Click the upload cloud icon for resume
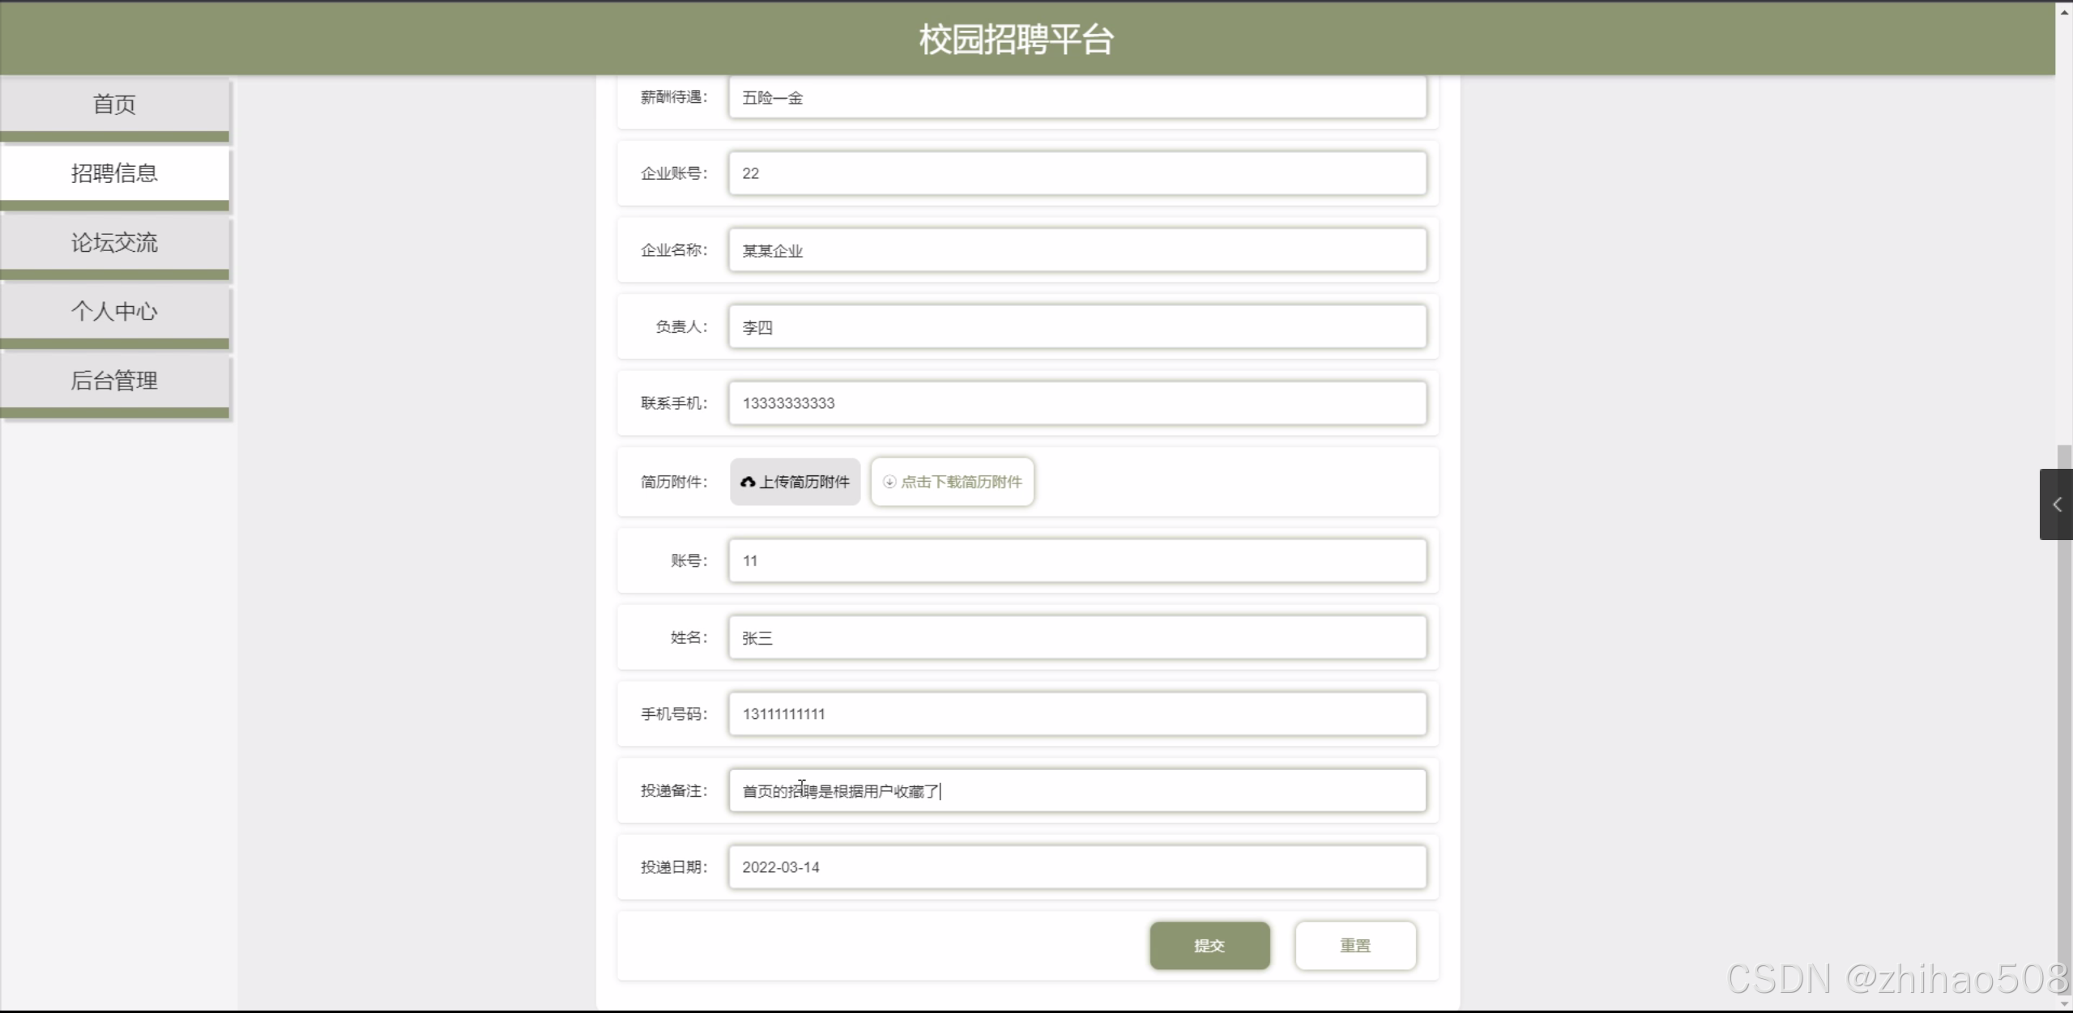Screen dimensions: 2073x1013 click(747, 482)
